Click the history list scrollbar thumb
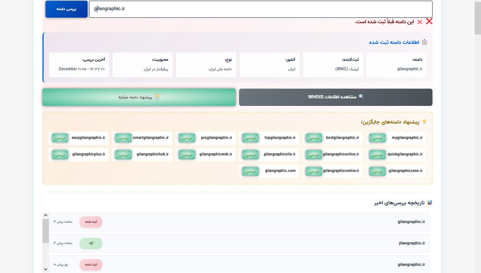The height and width of the screenshot is (273, 481). point(45,231)
